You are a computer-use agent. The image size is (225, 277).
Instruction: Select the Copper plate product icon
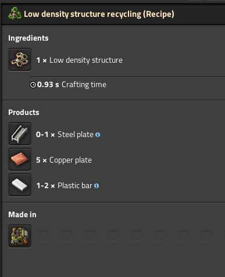click(20, 160)
